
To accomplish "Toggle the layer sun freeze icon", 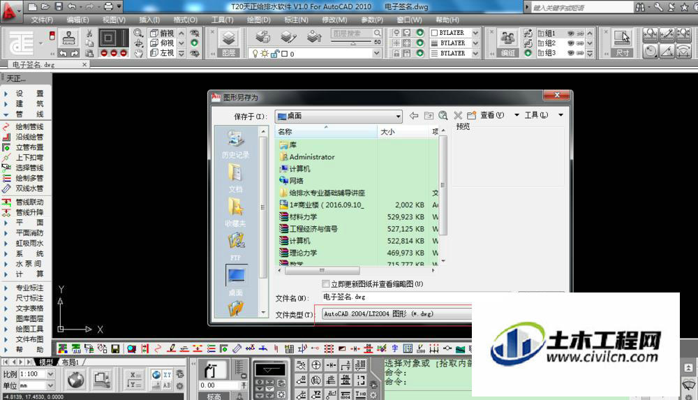I will (265, 54).
